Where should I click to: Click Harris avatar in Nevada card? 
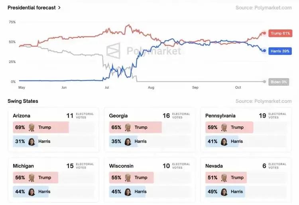[224, 191]
